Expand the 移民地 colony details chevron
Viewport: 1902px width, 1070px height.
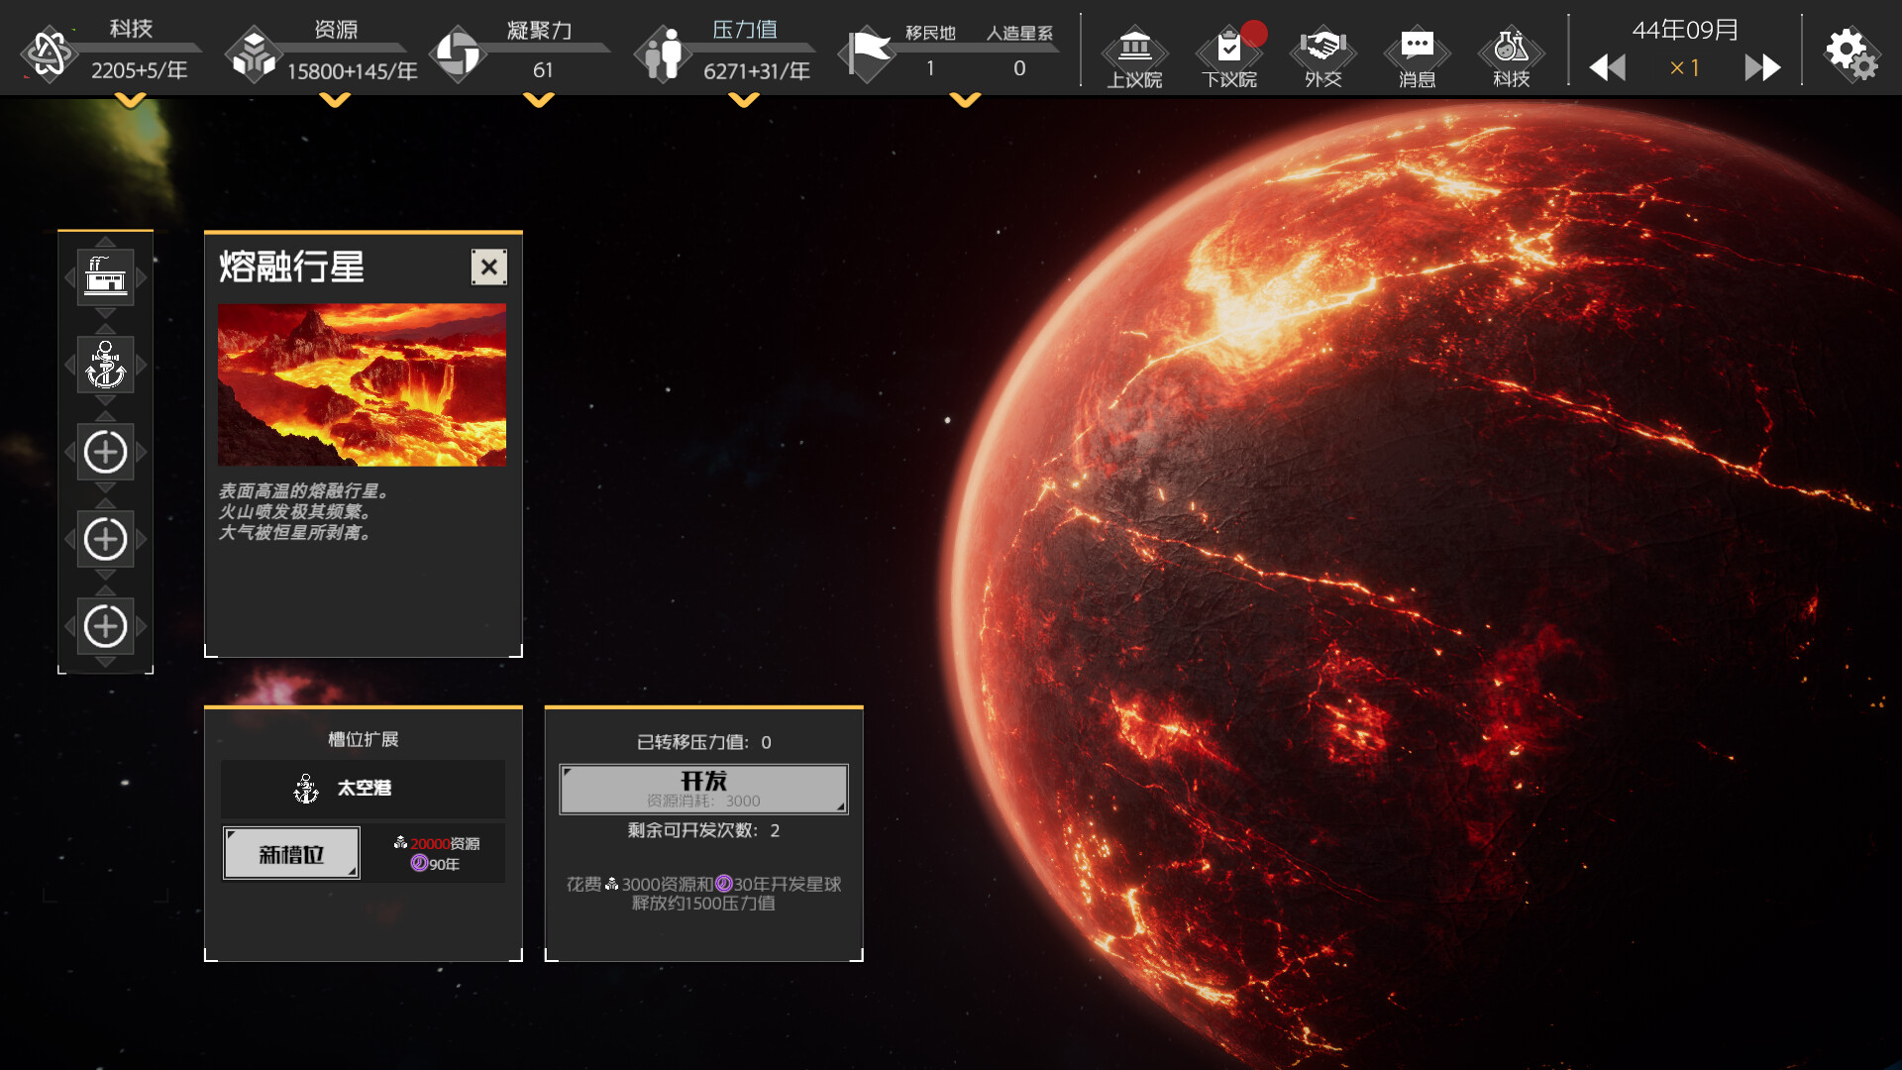964,99
